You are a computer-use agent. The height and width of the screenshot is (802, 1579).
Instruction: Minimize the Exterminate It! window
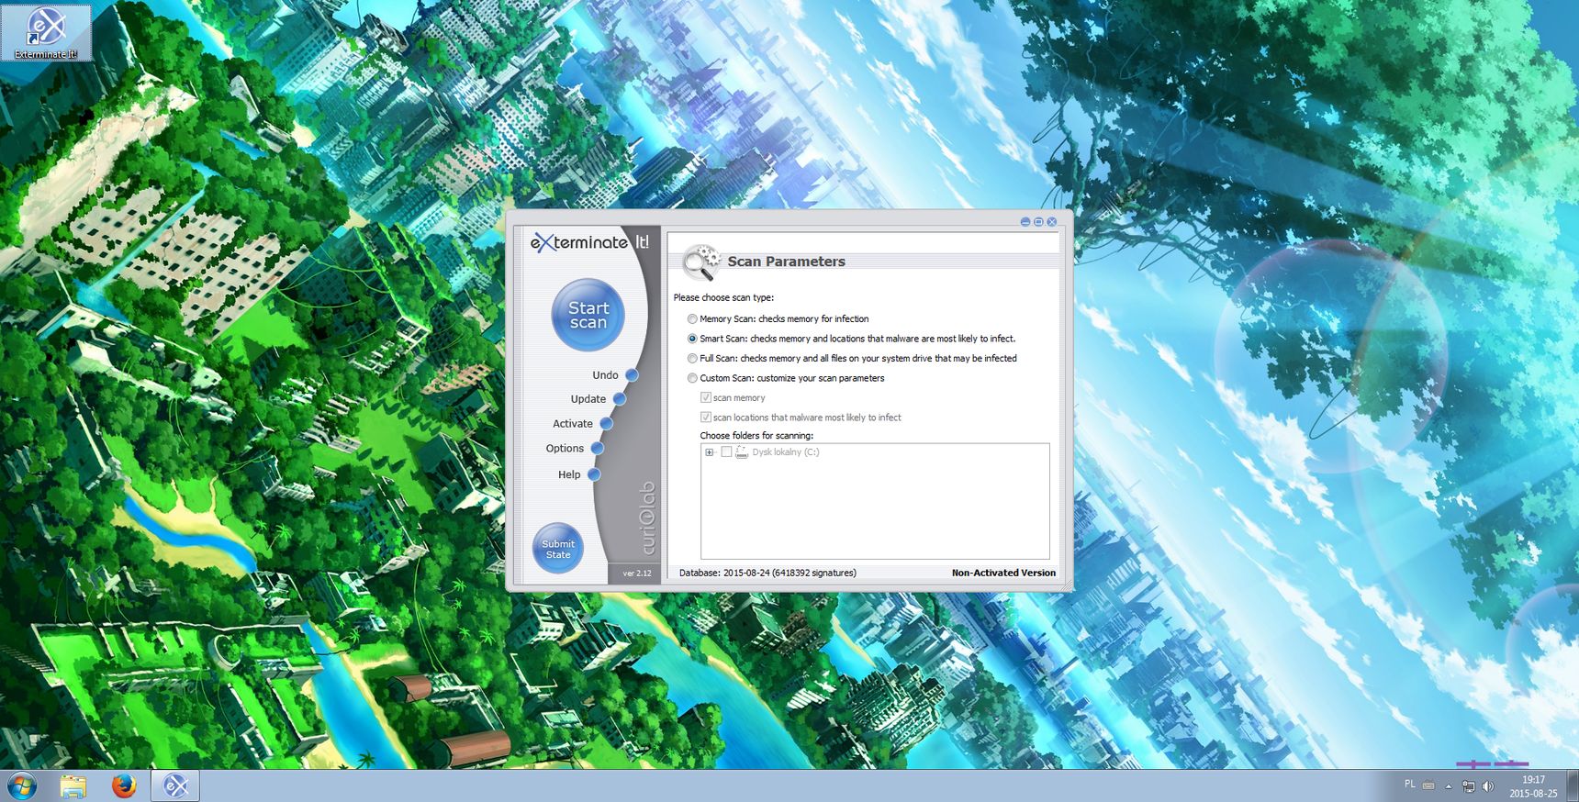point(1025,222)
